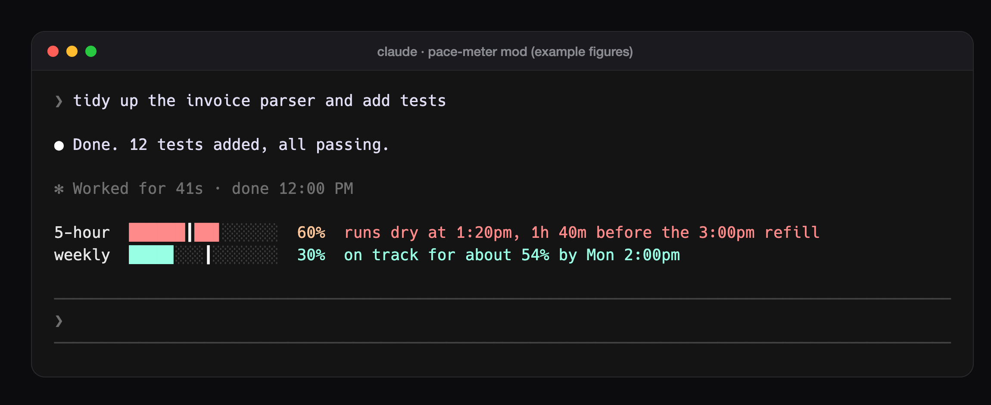Click the 'weekly' label
Screen dimensions: 991x405
(82, 255)
